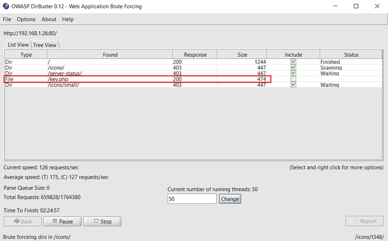Sort results by Response column header
Viewport: 388px width, 241px height.
194,55
